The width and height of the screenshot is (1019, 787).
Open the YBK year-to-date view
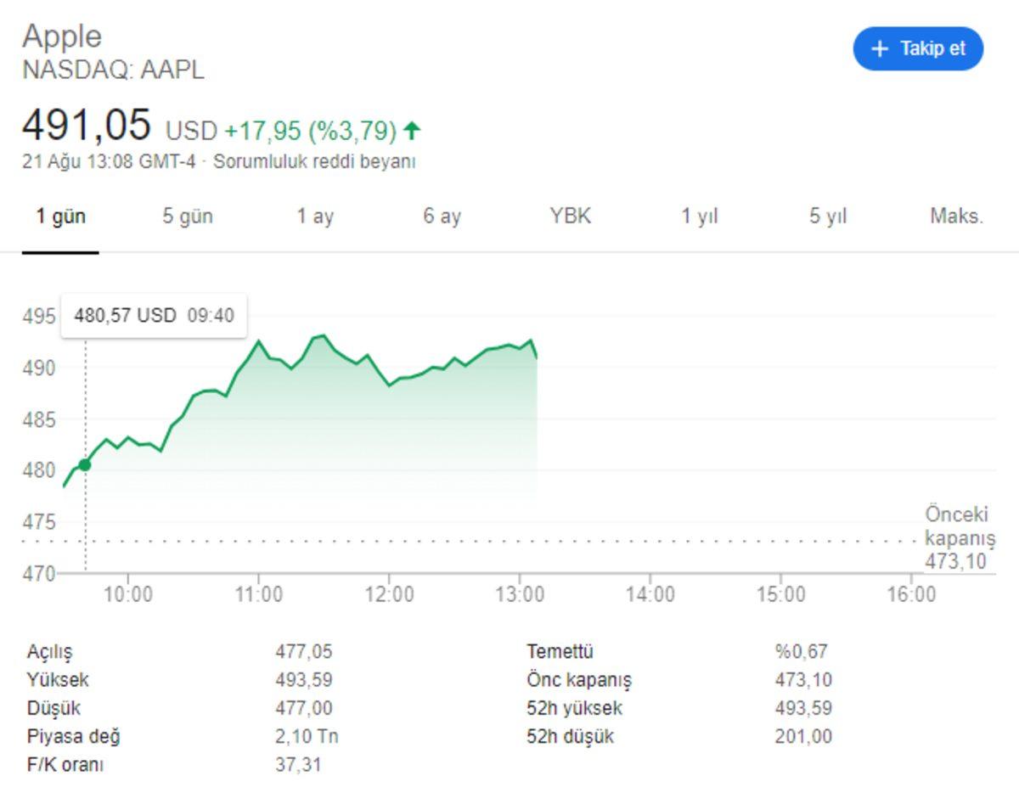571,216
